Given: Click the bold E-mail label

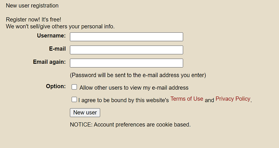Looking at the screenshot, I should [57, 49].
